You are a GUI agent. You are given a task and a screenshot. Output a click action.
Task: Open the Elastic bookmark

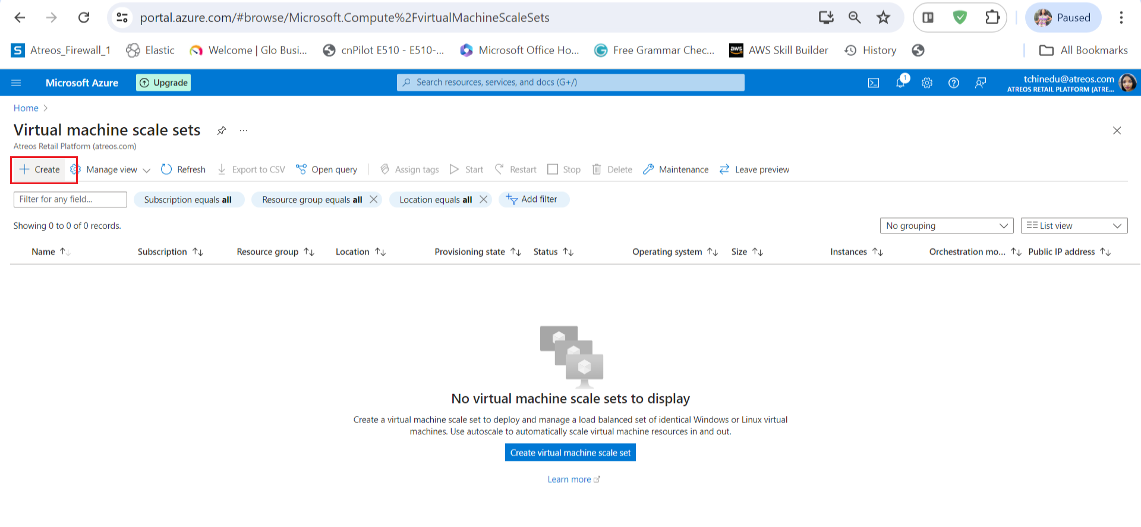pyautogui.click(x=150, y=51)
